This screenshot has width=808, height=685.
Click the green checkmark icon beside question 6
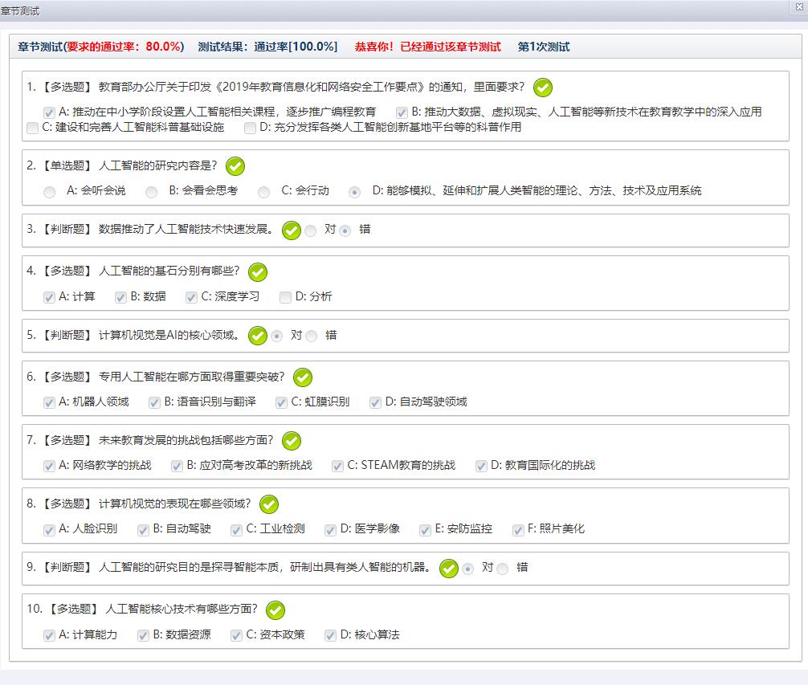point(303,377)
